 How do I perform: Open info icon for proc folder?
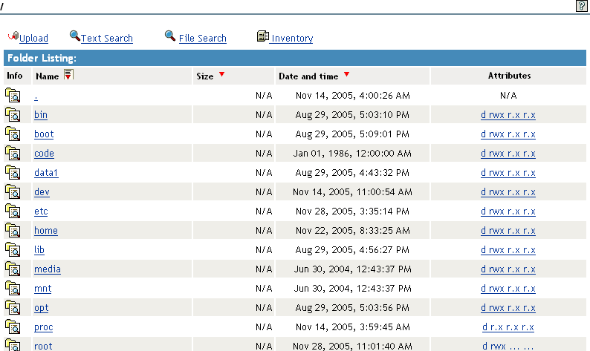coord(13,327)
